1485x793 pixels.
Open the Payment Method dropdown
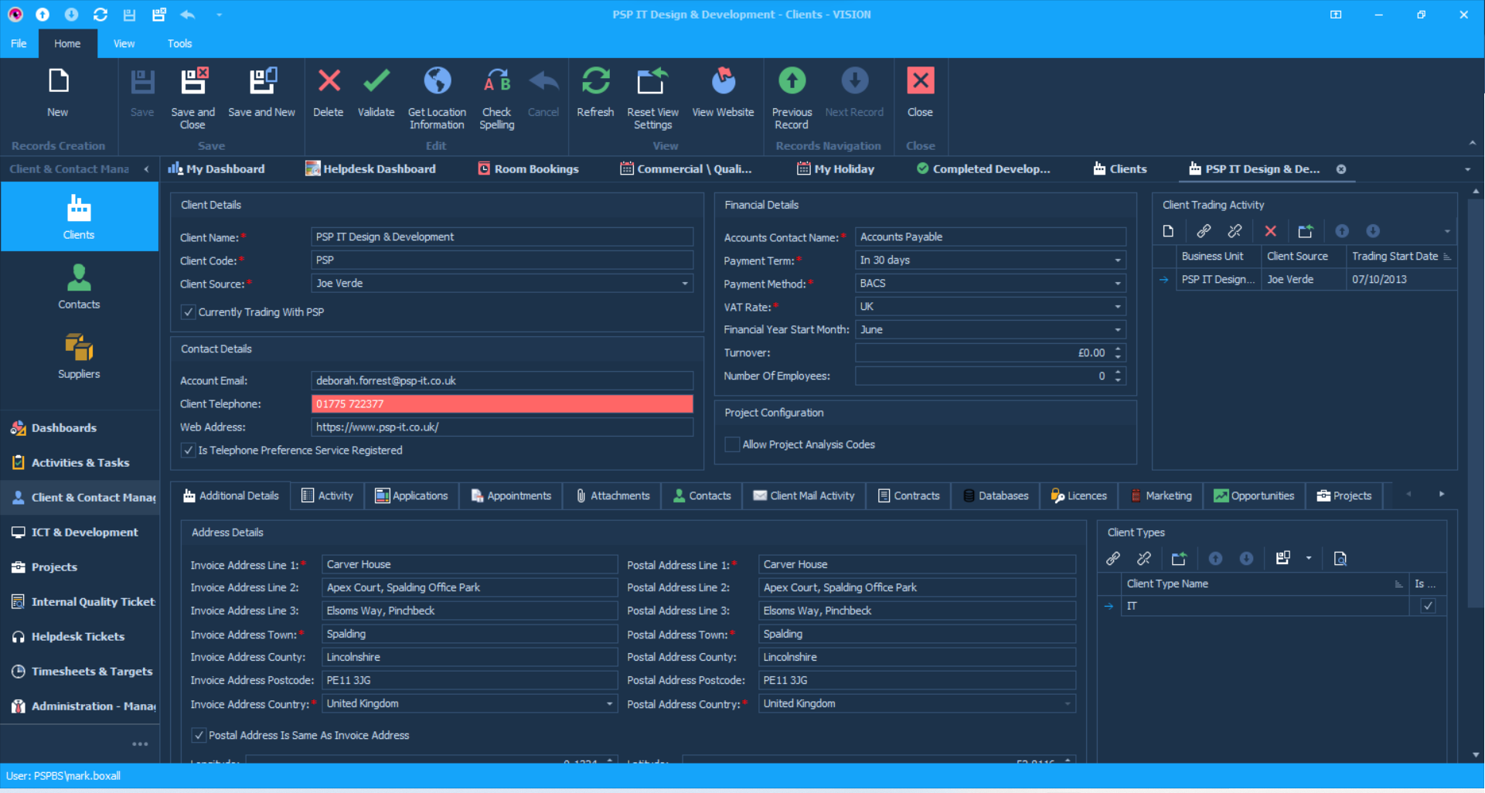coord(1118,284)
